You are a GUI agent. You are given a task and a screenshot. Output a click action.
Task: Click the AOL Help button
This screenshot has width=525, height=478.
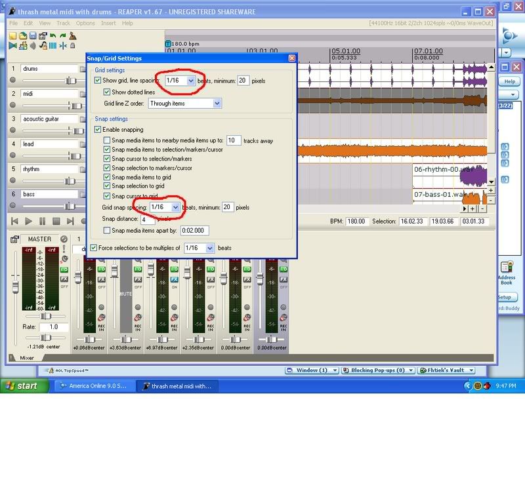pos(510,81)
